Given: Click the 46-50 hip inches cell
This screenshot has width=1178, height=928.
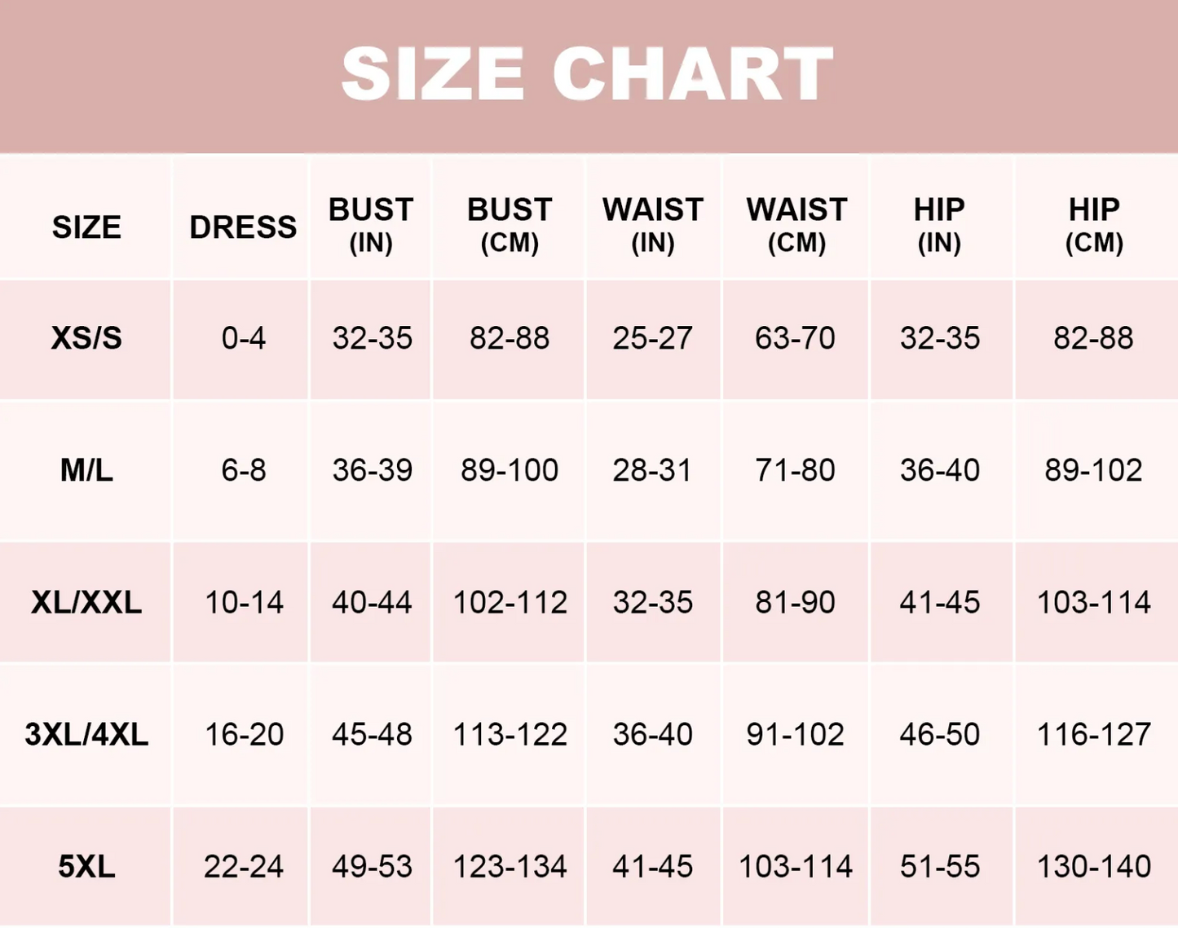Looking at the screenshot, I should click(939, 734).
